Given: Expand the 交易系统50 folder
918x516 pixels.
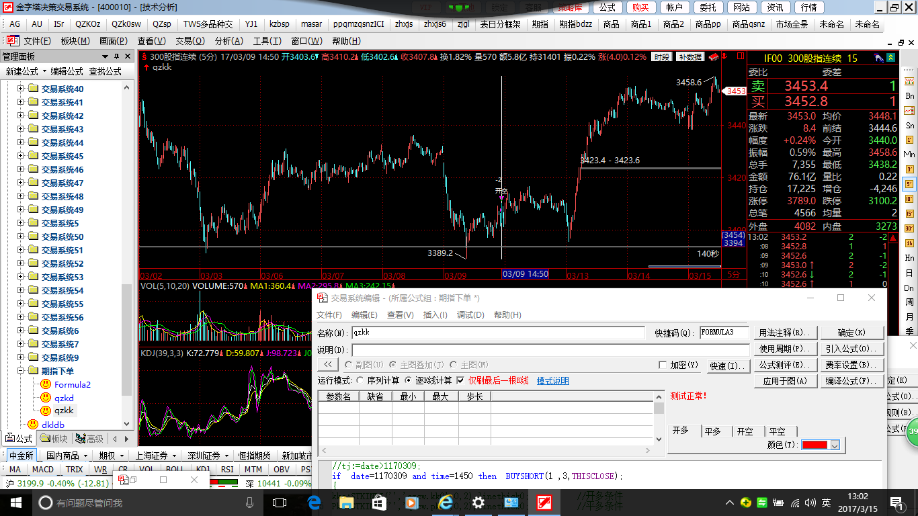Looking at the screenshot, I should click(x=20, y=236).
